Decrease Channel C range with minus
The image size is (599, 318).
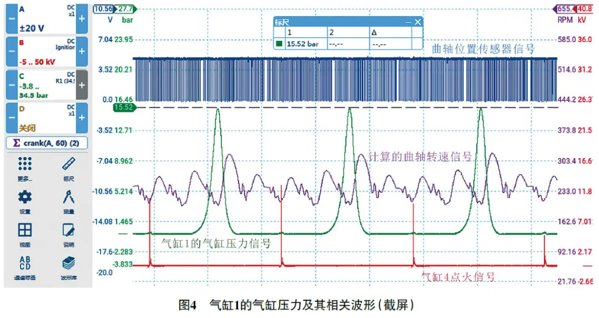coord(12,85)
